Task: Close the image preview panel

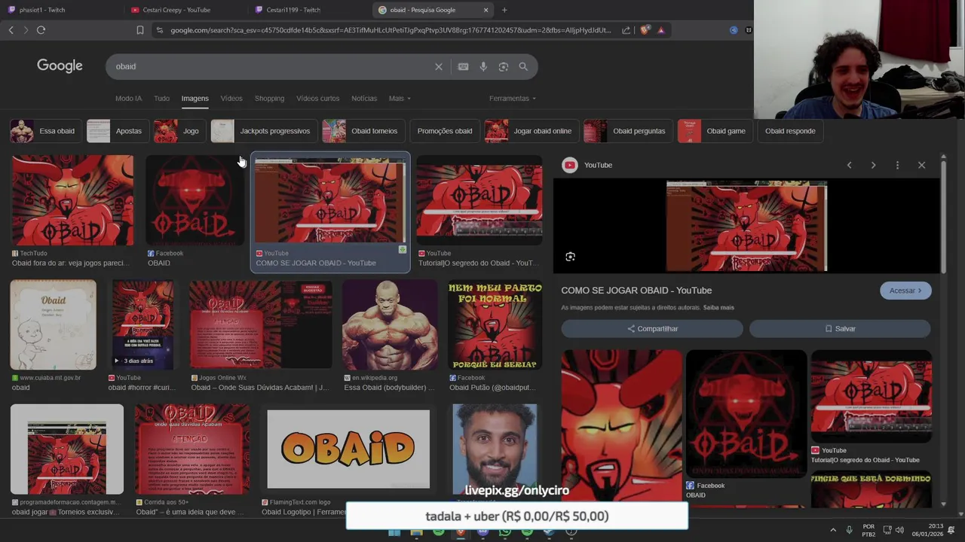Action: coord(921,165)
